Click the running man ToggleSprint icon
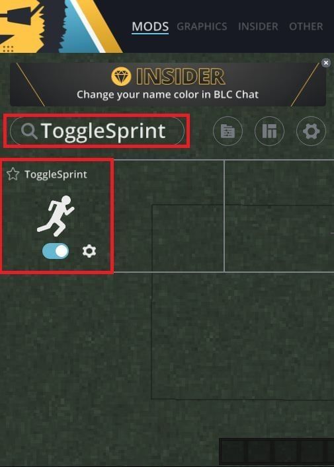 pos(56,216)
